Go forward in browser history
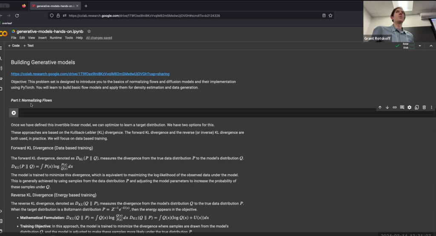Screen dimensions: 436x236 point(9,16)
